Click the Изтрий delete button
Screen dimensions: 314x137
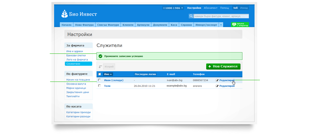[109, 67]
